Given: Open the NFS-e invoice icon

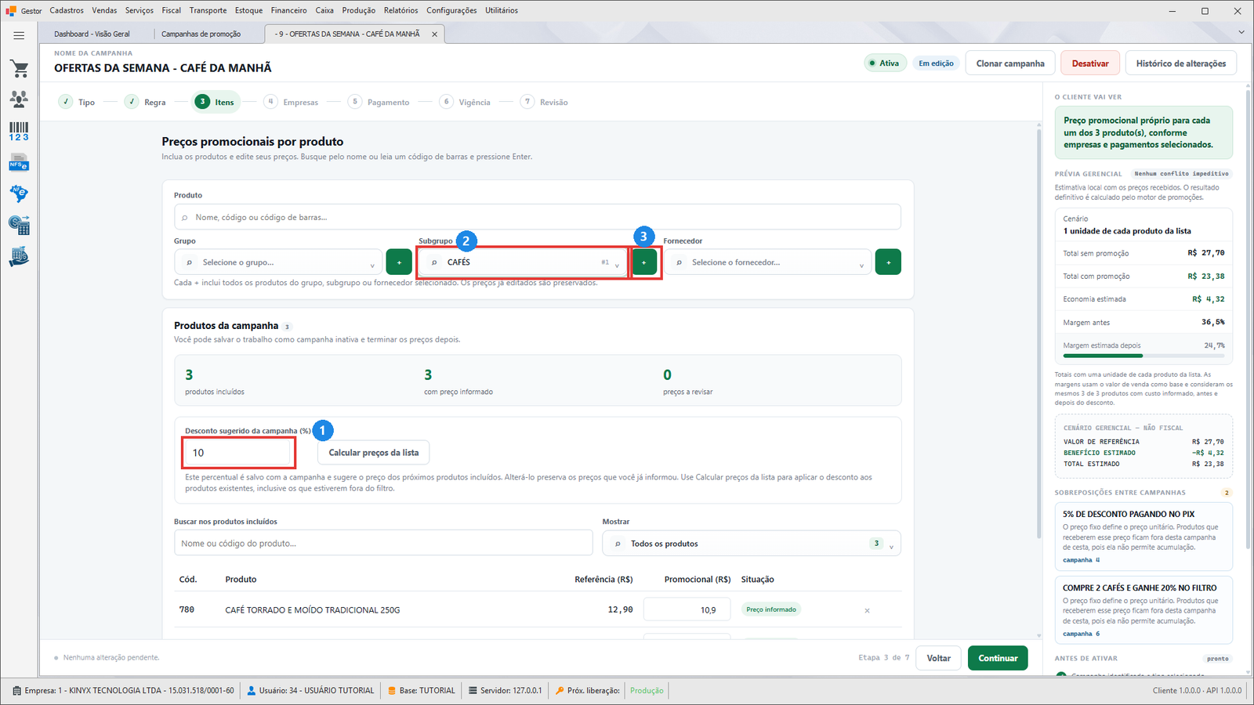Looking at the screenshot, I should click(x=19, y=163).
